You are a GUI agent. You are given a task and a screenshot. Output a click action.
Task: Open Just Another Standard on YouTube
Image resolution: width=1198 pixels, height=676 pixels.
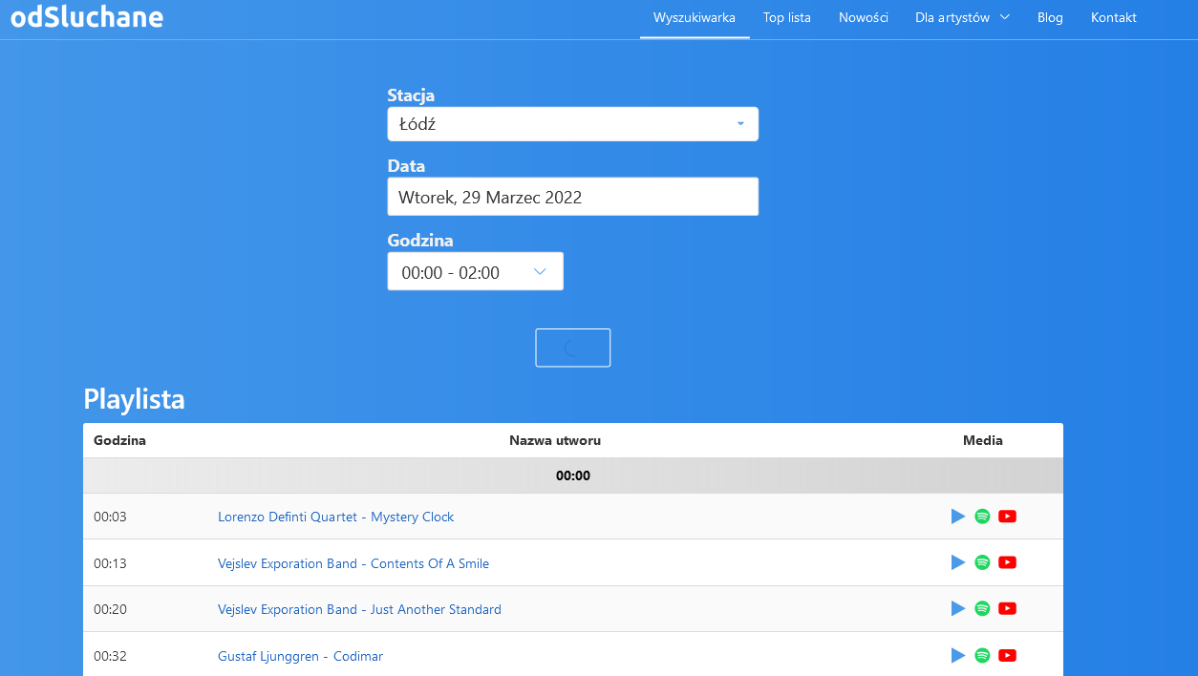pos(1007,608)
